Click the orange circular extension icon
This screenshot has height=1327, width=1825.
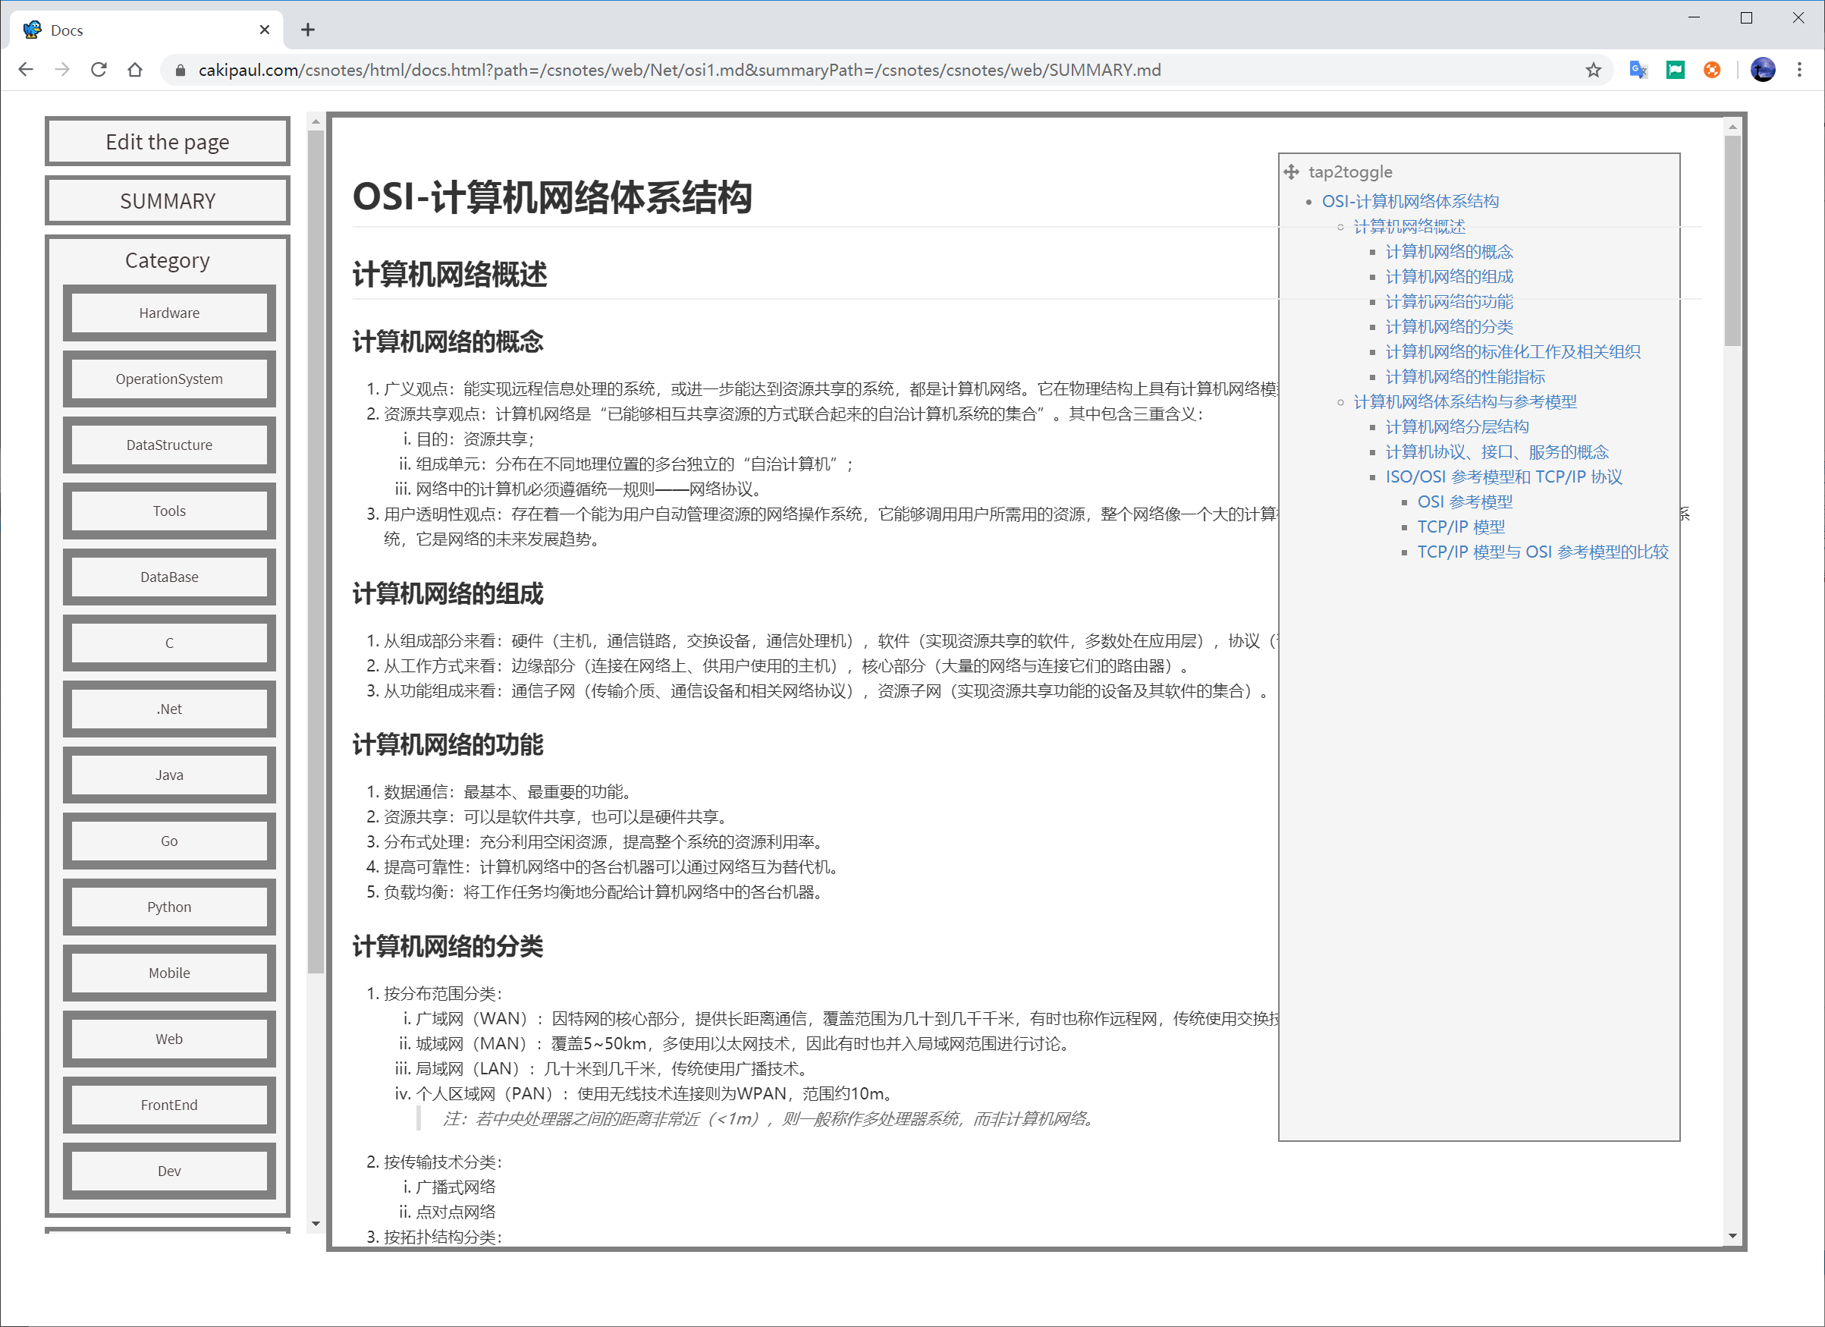pyautogui.click(x=1711, y=70)
